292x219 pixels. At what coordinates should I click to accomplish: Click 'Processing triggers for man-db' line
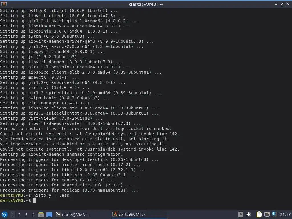tap(58, 180)
